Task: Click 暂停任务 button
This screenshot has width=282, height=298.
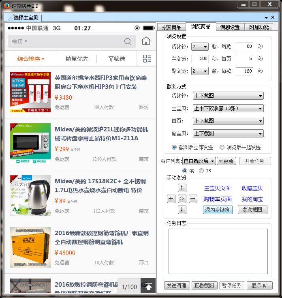Action: (232, 285)
